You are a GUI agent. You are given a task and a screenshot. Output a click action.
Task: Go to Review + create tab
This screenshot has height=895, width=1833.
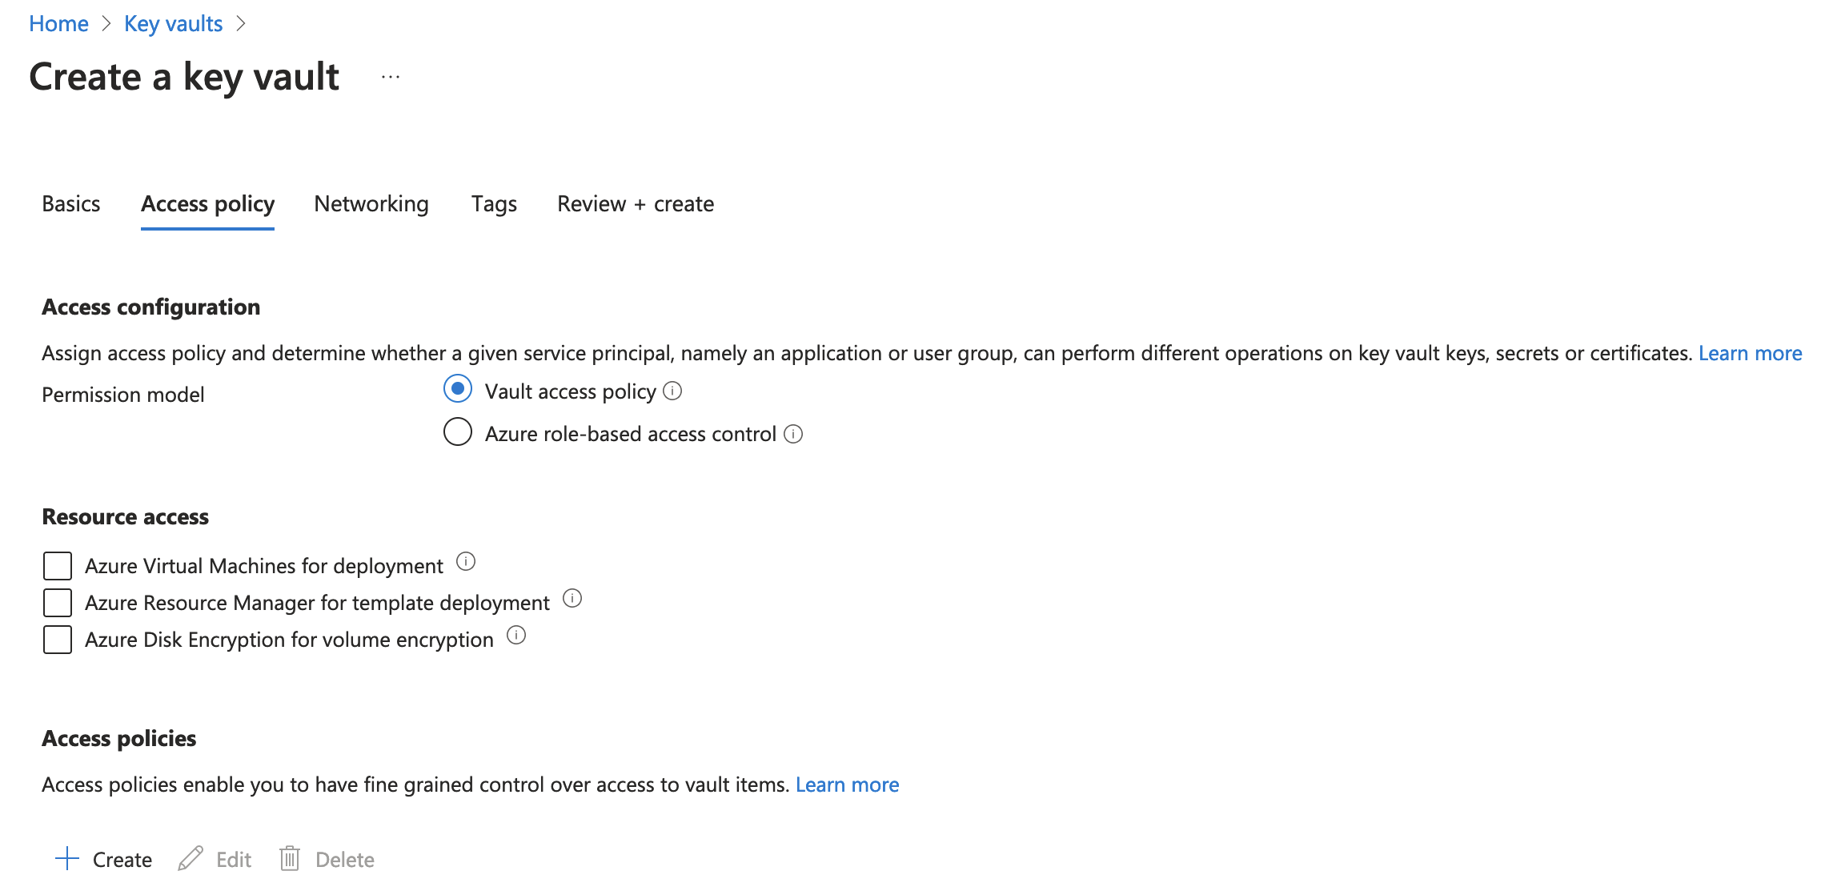pos(636,204)
